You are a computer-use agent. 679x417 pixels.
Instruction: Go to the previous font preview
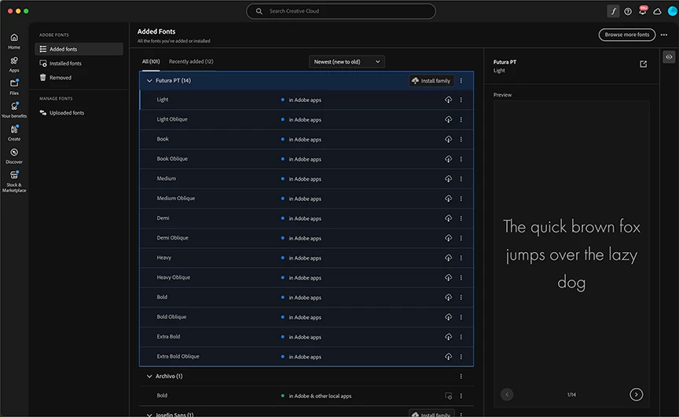coord(507,394)
